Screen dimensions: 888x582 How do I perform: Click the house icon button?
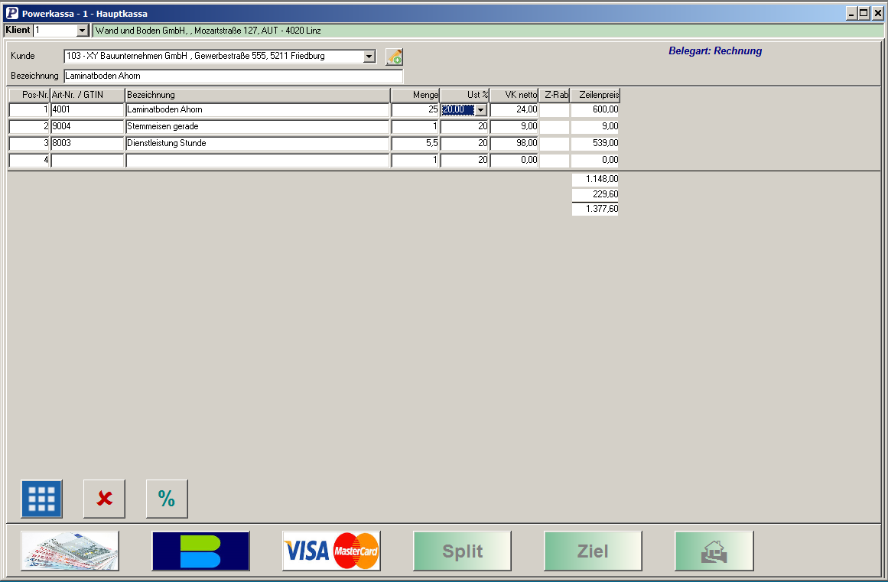point(714,551)
